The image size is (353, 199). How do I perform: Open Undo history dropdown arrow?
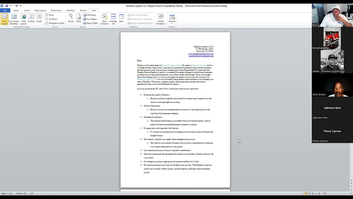tap(13, 6)
